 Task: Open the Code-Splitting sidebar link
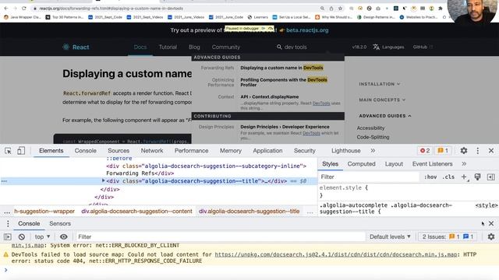pos(373,137)
